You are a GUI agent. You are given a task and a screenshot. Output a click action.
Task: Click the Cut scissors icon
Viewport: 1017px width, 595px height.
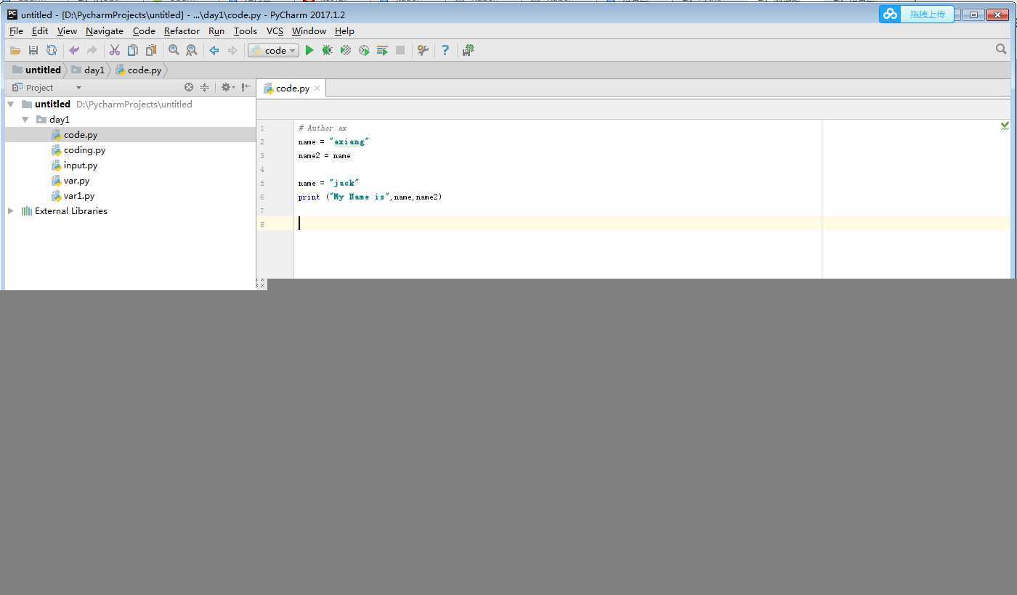(x=115, y=50)
